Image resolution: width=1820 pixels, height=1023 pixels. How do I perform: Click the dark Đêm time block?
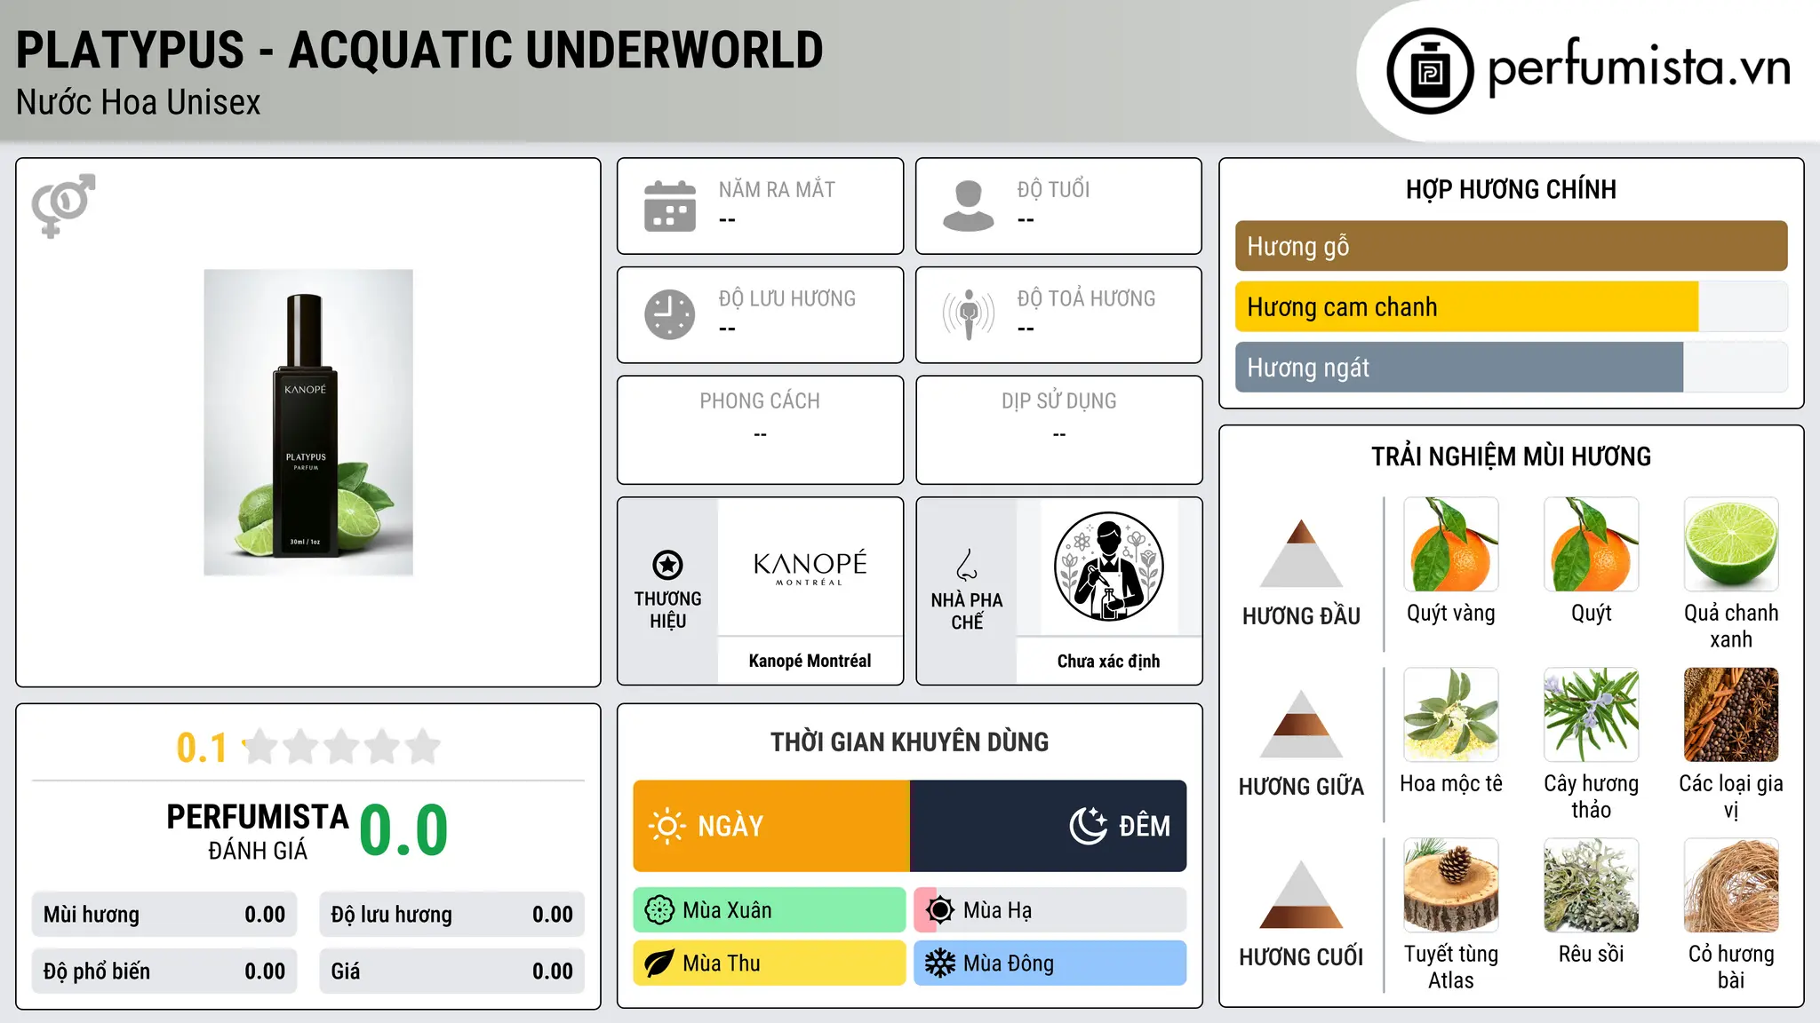click(1049, 826)
